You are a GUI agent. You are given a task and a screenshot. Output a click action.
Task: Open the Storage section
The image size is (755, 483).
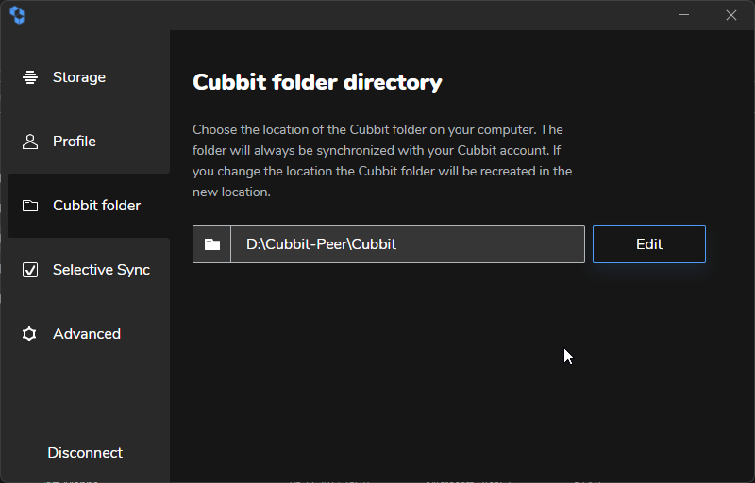pyautogui.click(x=89, y=77)
